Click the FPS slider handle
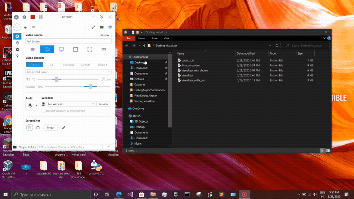This screenshot has width=354, height=199. tap(57, 79)
